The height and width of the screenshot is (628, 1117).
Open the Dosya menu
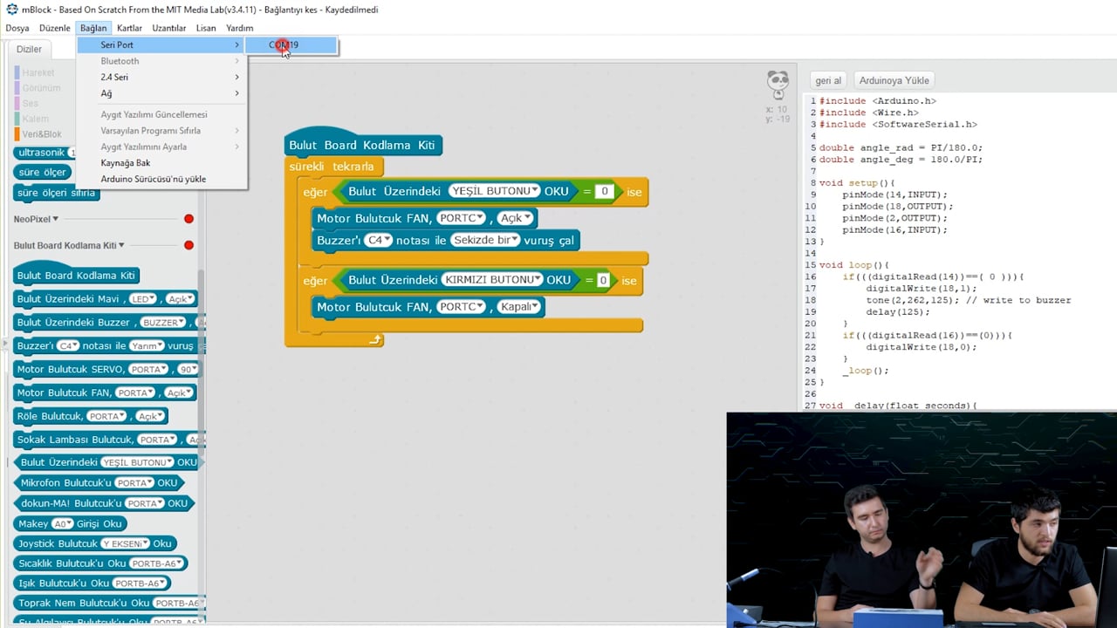coord(17,28)
